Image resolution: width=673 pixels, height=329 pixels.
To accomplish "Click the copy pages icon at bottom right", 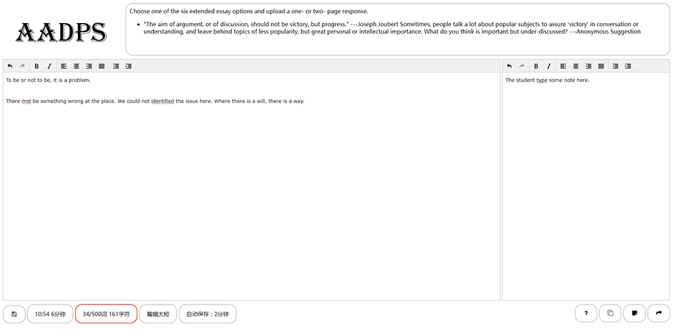I will [611, 314].
